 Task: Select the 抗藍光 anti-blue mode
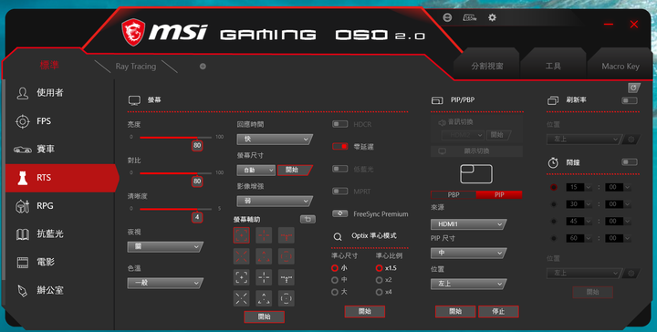pos(60,233)
